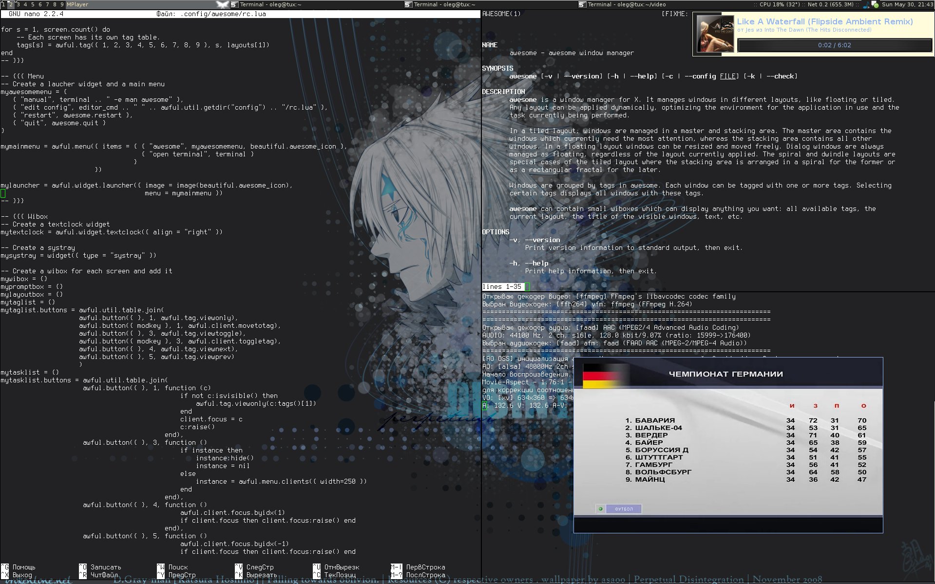
Task: Click the Like A Waterfall song title
Action: 824,21
